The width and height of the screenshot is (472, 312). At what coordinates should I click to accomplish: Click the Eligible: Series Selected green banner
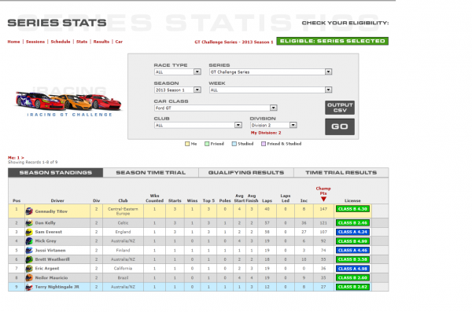[332, 41]
